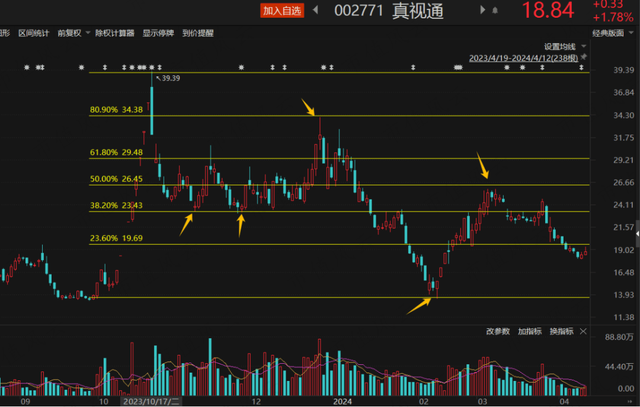Click the next stock right arrow

(x=483, y=10)
